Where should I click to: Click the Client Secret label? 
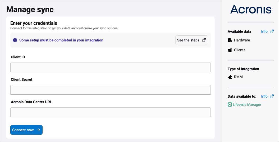point(21,79)
